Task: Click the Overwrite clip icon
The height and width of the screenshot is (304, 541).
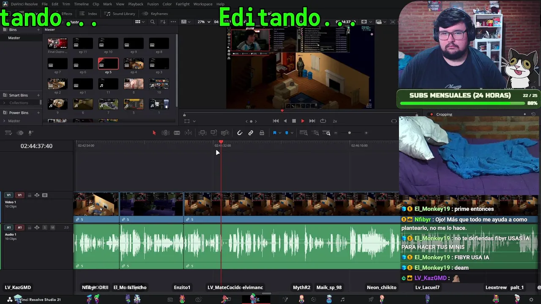Action: click(214, 133)
